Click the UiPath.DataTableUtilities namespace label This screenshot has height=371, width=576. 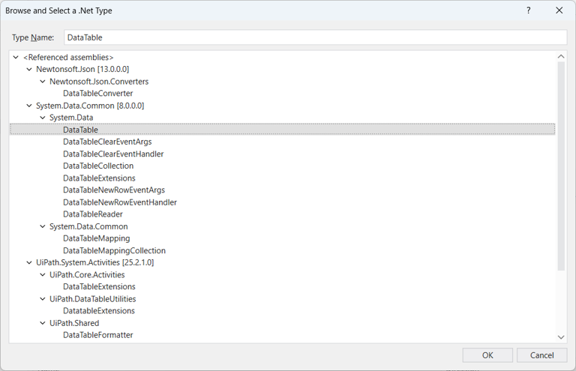coord(92,299)
